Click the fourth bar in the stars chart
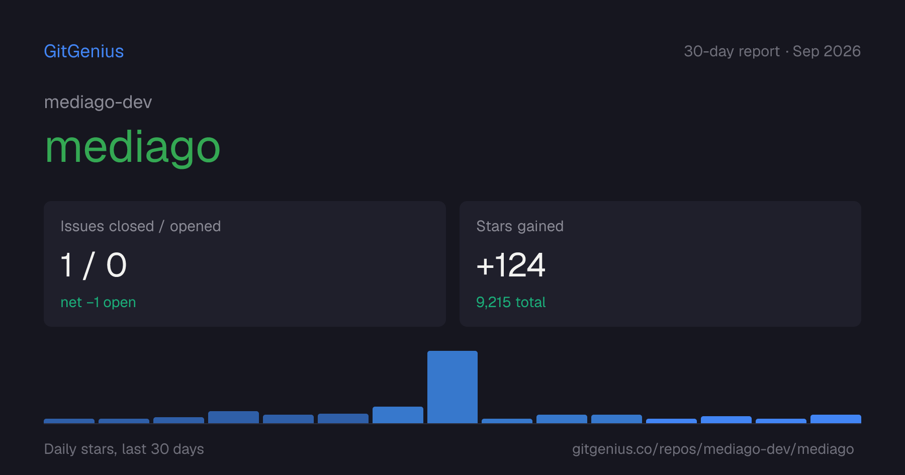 233,417
